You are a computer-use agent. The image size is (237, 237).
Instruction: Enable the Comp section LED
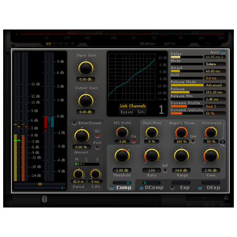[x=112, y=187]
